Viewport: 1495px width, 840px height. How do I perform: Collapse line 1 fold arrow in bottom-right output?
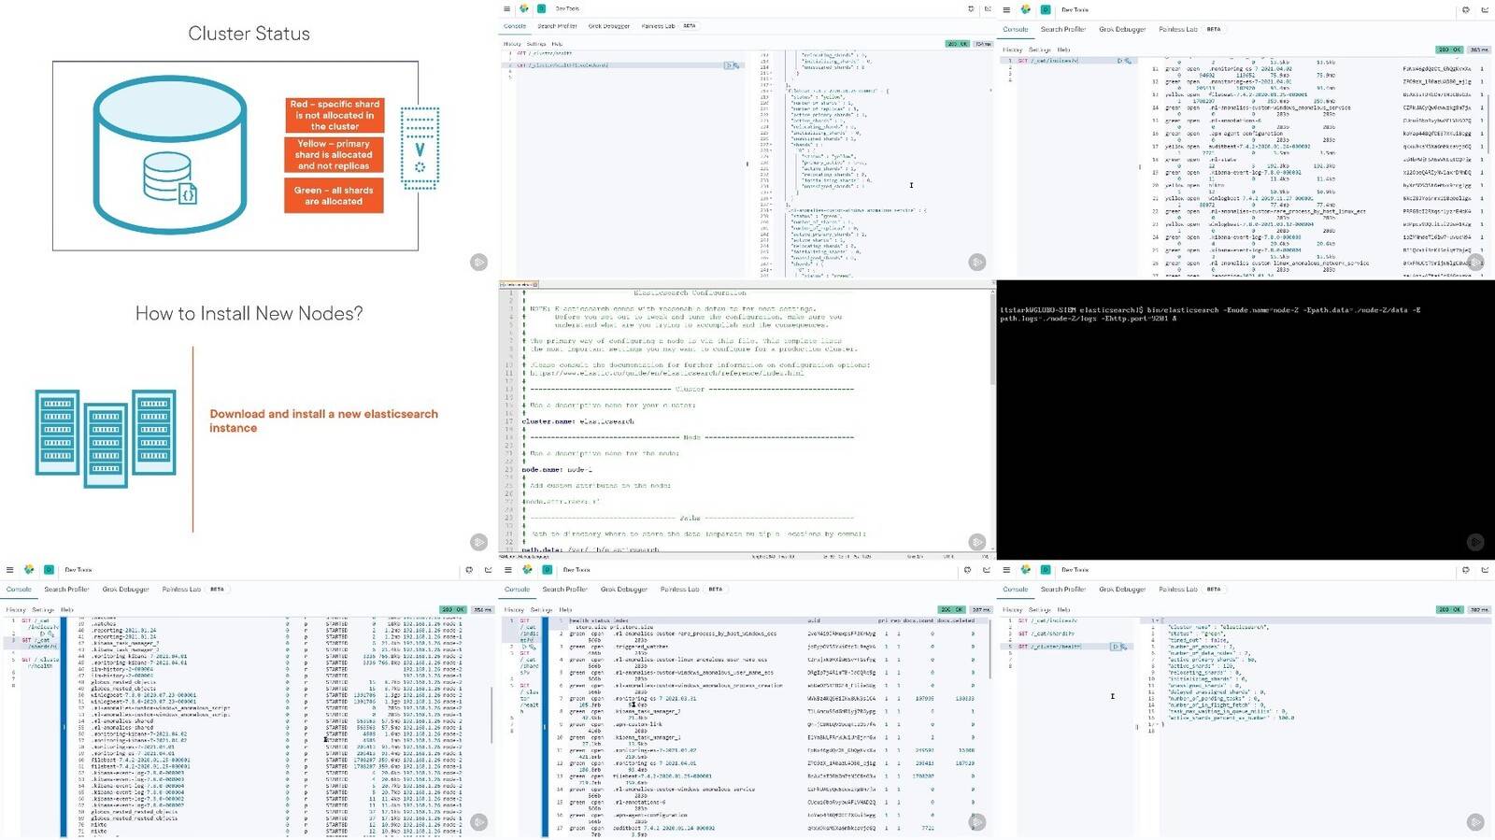click(1159, 620)
